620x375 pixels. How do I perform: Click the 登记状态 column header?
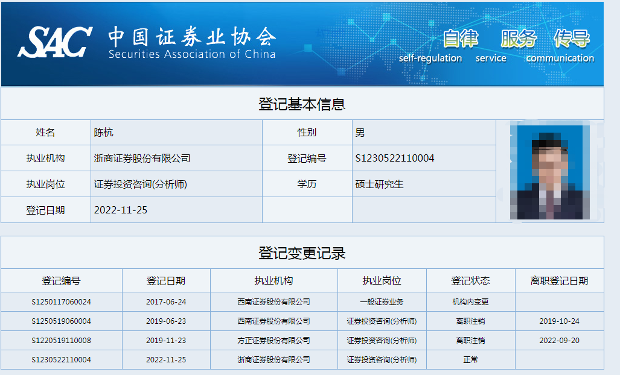470,281
